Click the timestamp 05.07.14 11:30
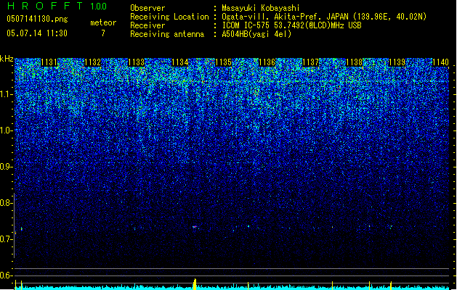The height and width of the screenshot is (290, 457). pyautogui.click(x=37, y=33)
